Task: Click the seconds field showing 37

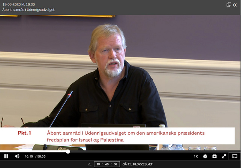Action: pos(116,164)
